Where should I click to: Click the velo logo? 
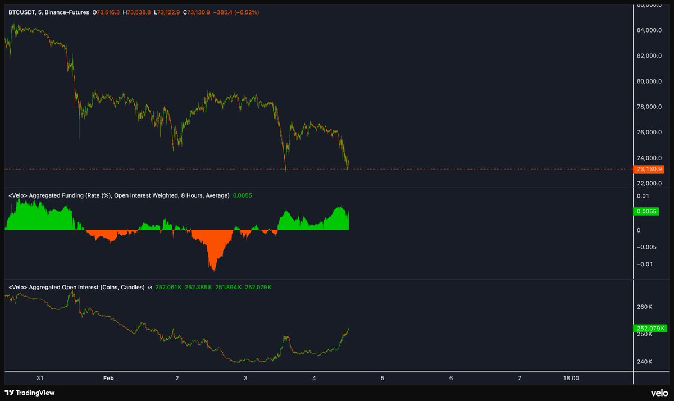click(x=659, y=393)
